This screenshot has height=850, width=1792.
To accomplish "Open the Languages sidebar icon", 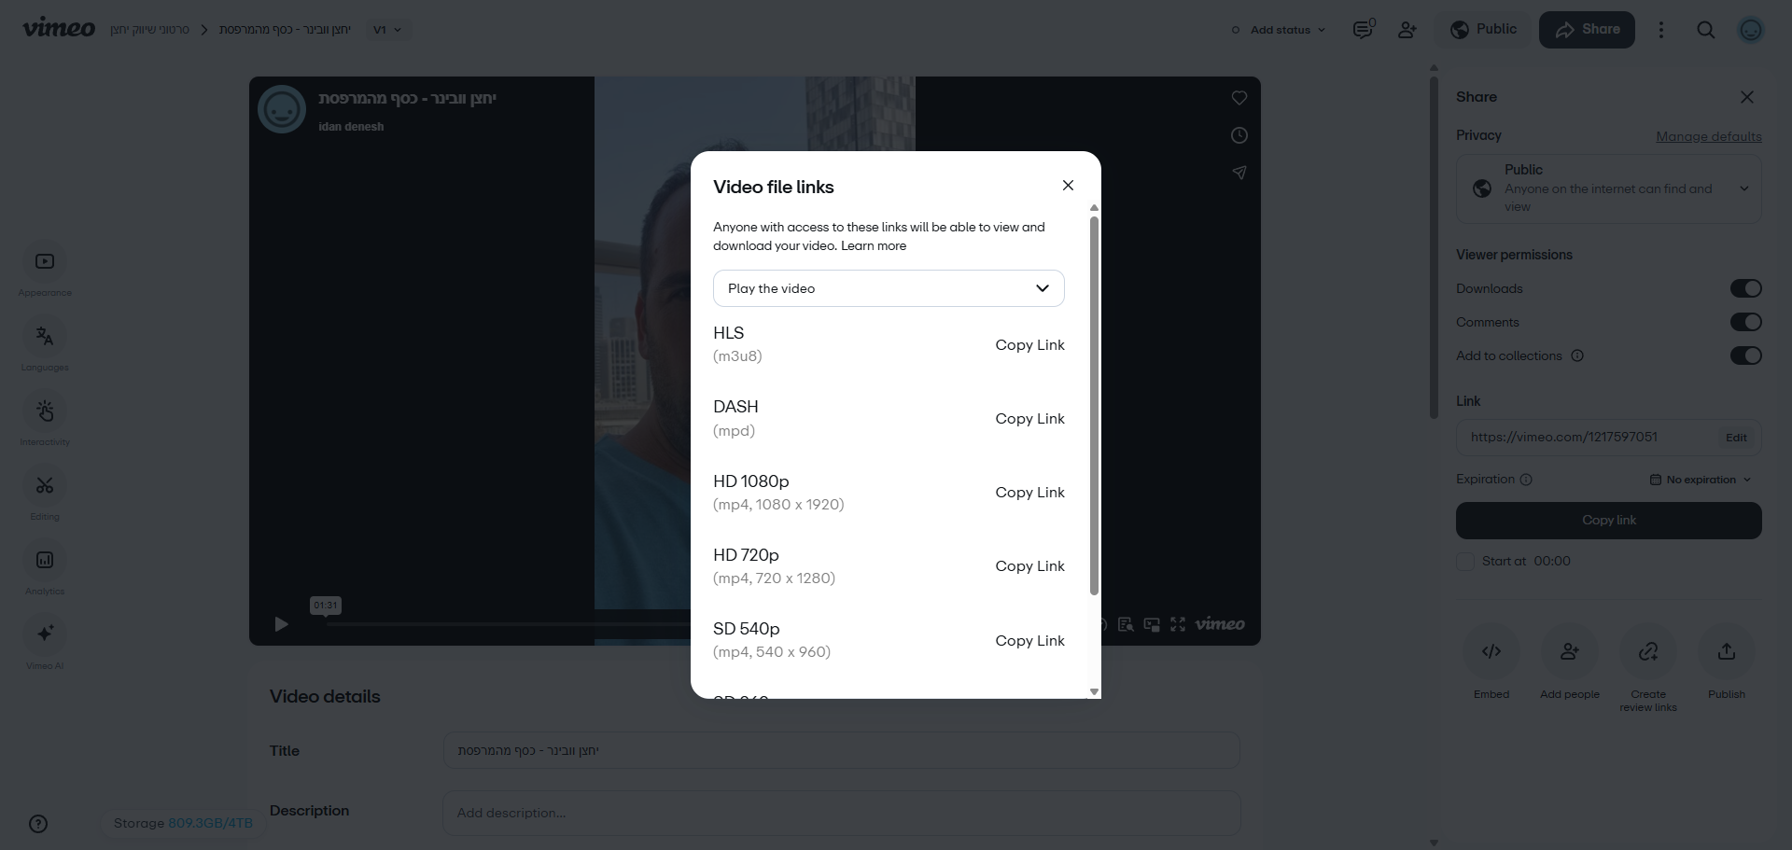I will coord(45,337).
